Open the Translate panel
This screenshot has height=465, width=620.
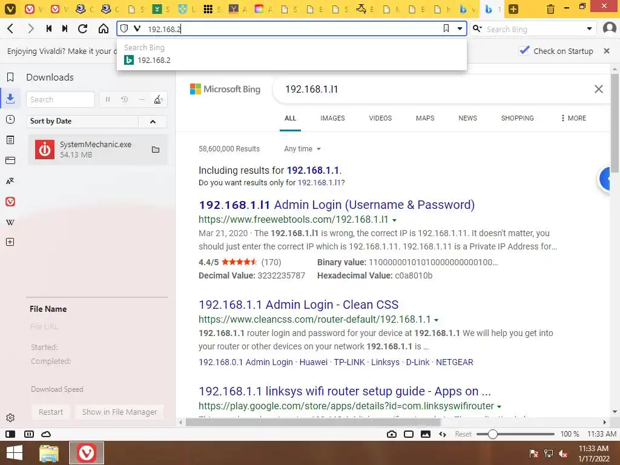point(10,181)
